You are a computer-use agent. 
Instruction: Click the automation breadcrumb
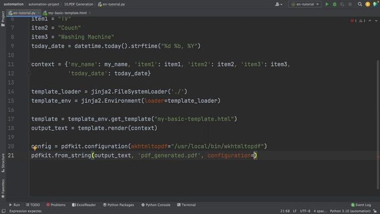14,4
